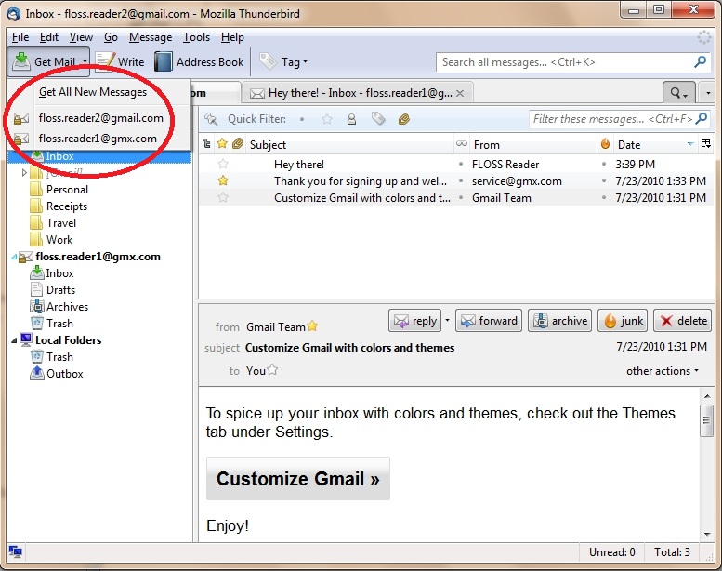Star the Customize Gmail message row
The width and height of the screenshot is (722, 571).
point(223,197)
